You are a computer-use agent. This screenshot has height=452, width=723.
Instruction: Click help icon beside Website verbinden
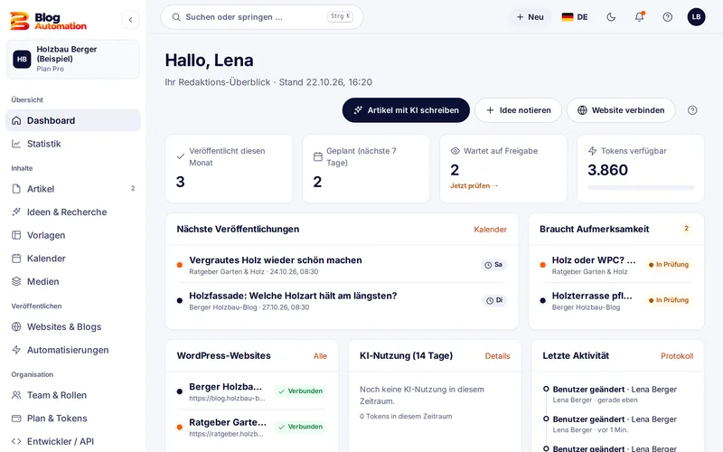pyautogui.click(x=692, y=110)
